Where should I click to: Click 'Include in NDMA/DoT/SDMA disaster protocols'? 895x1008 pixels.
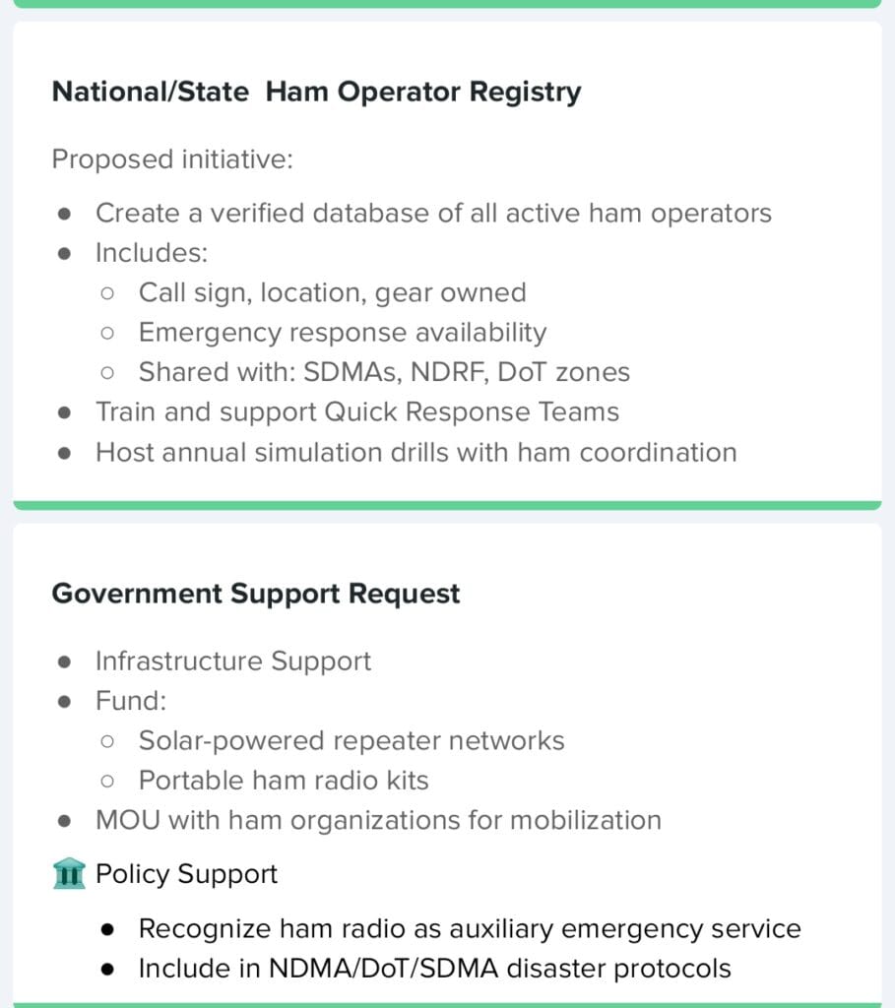click(434, 969)
